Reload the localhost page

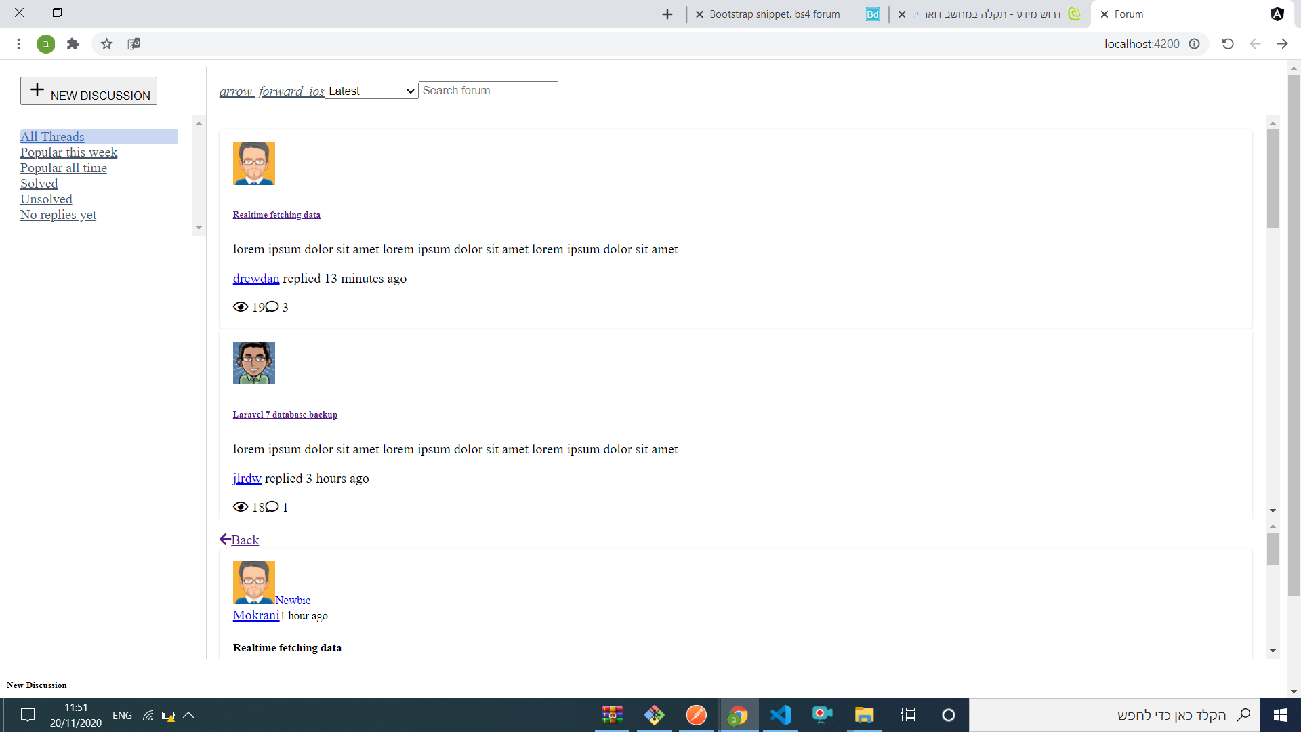point(1227,44)
